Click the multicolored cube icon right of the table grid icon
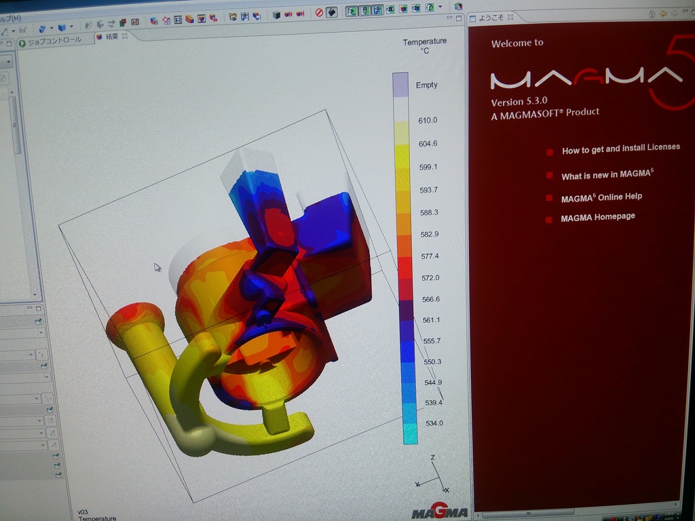695x521 pixels. [190, 19]
